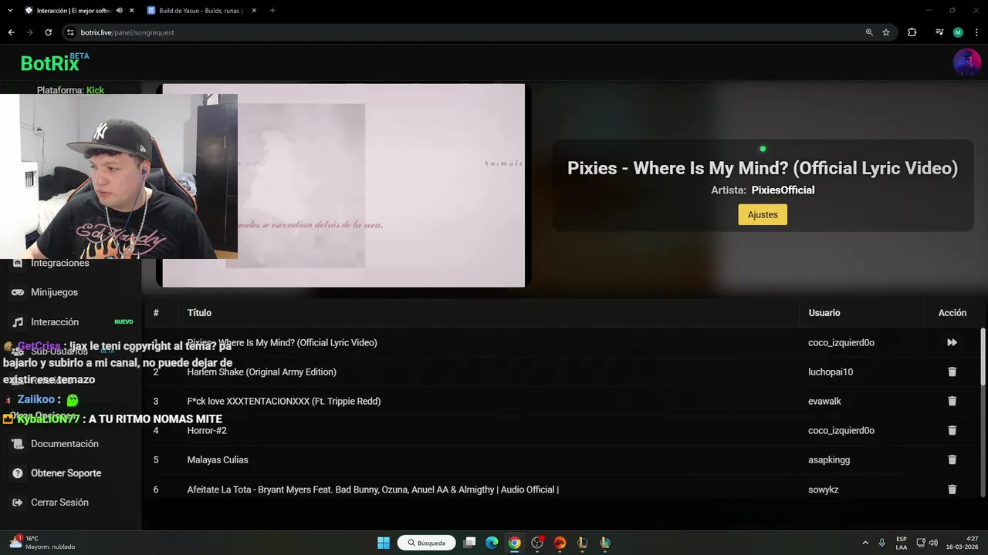The height and width of the screenshot is (555, 988).
Task: Click the Acción column header
Action: tap(952, 313)
